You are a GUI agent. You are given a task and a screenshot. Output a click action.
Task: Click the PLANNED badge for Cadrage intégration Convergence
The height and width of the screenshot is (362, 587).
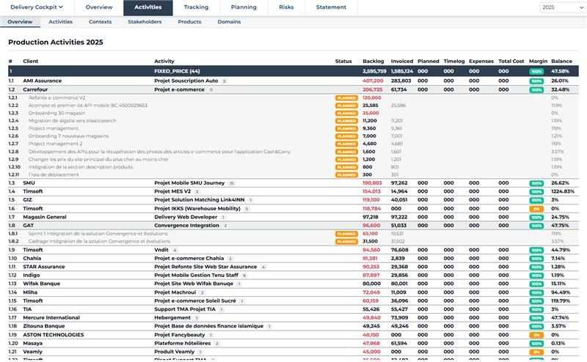tap(346, 241)
